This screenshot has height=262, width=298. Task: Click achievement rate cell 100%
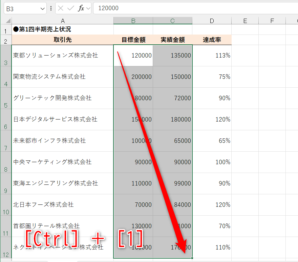pos(212,162)
